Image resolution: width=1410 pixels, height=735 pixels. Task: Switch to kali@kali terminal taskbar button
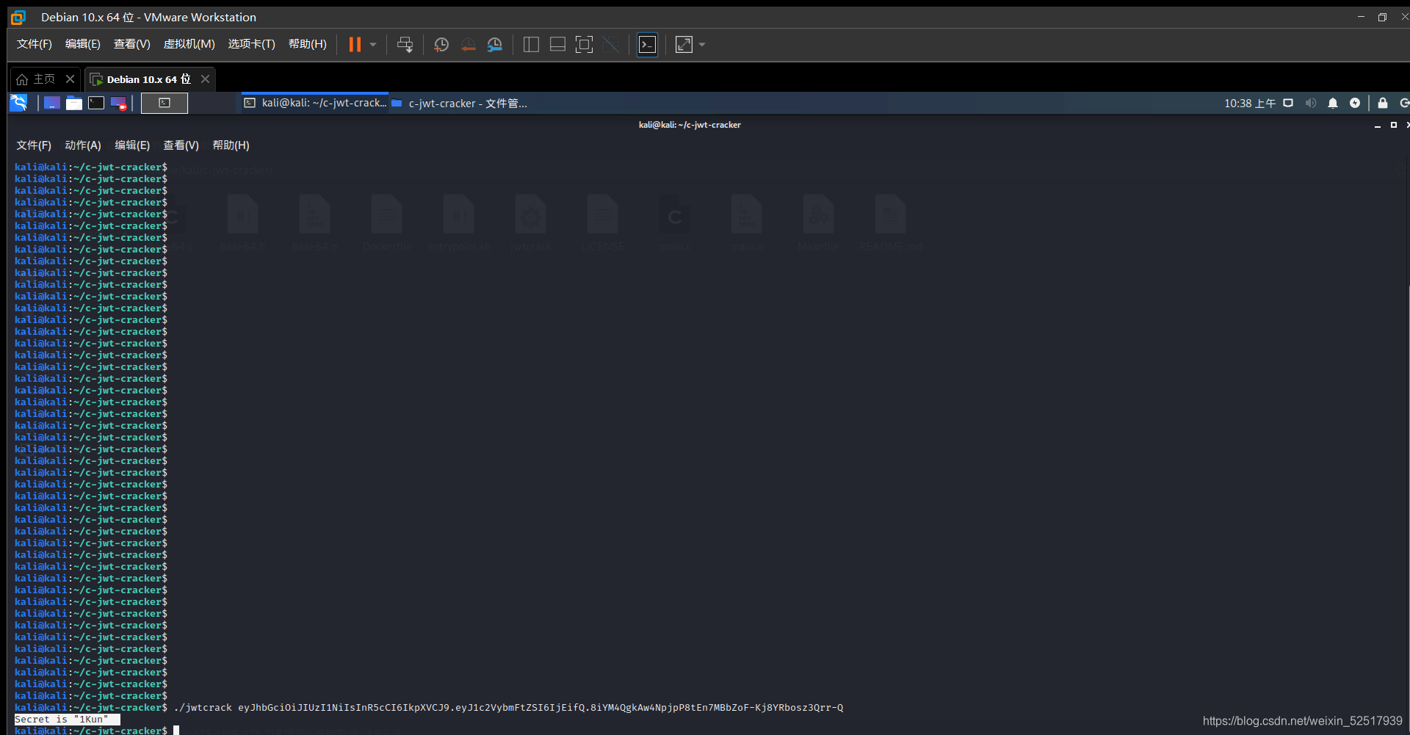tap(314, 103)
